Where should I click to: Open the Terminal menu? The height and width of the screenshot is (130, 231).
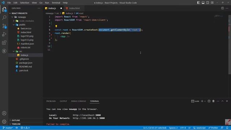coord(56,3)
